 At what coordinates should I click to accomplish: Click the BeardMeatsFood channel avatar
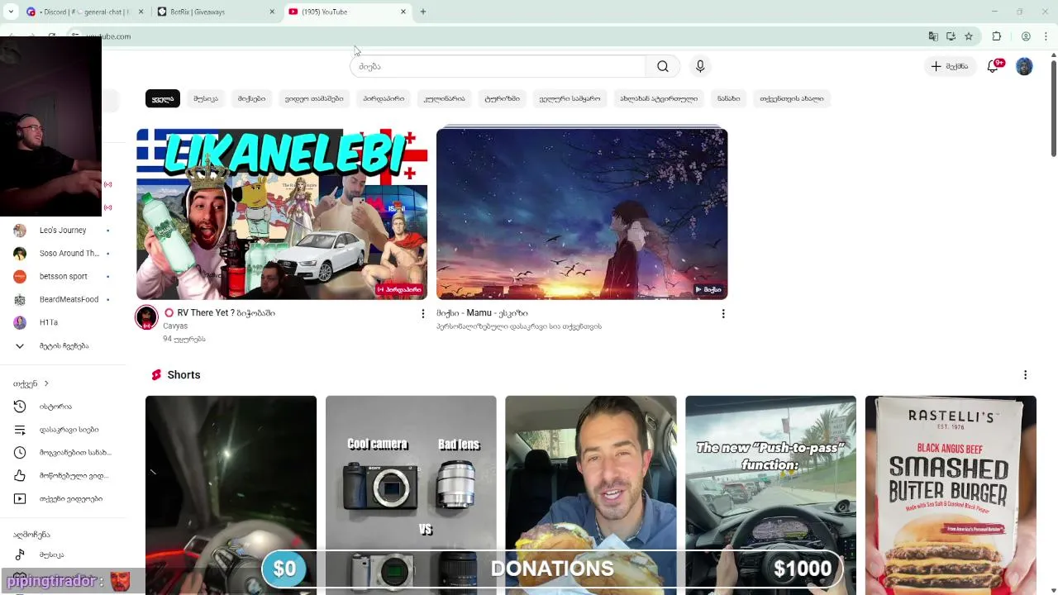[x=20, y=299]
